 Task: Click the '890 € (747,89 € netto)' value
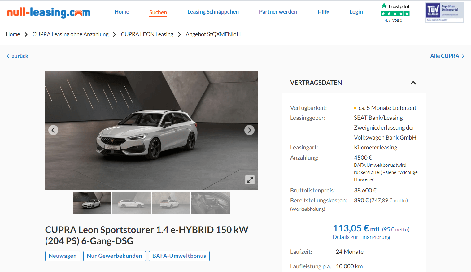pyautogui.click(x=381, y=201)
